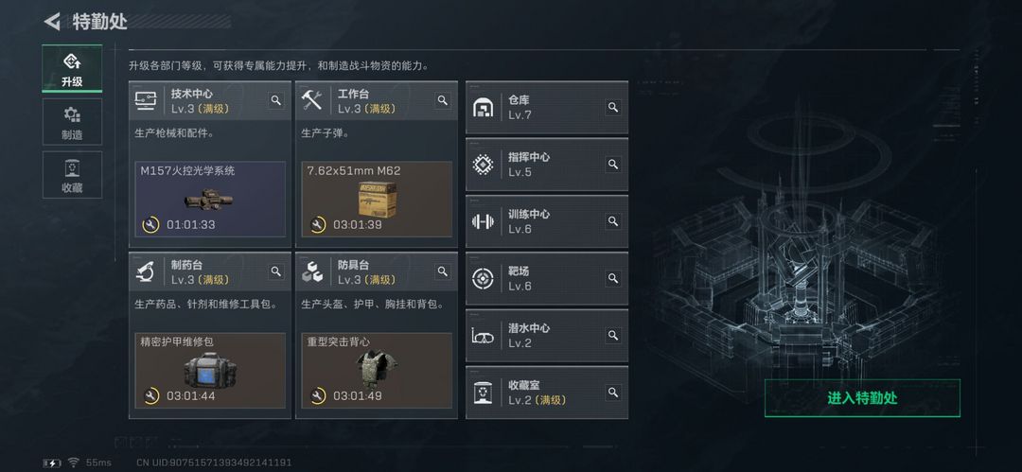Screen dimensions: 1022x472
Task: Open the 重型突击背心 production item
Action: 377,370
